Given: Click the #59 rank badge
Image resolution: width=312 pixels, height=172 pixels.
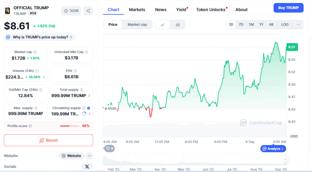Looking at the screenshot, I should coord(33,13).
